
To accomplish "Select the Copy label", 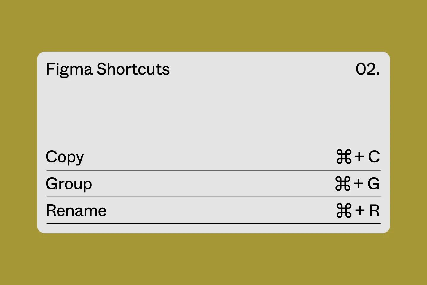I will coord(65,157).
